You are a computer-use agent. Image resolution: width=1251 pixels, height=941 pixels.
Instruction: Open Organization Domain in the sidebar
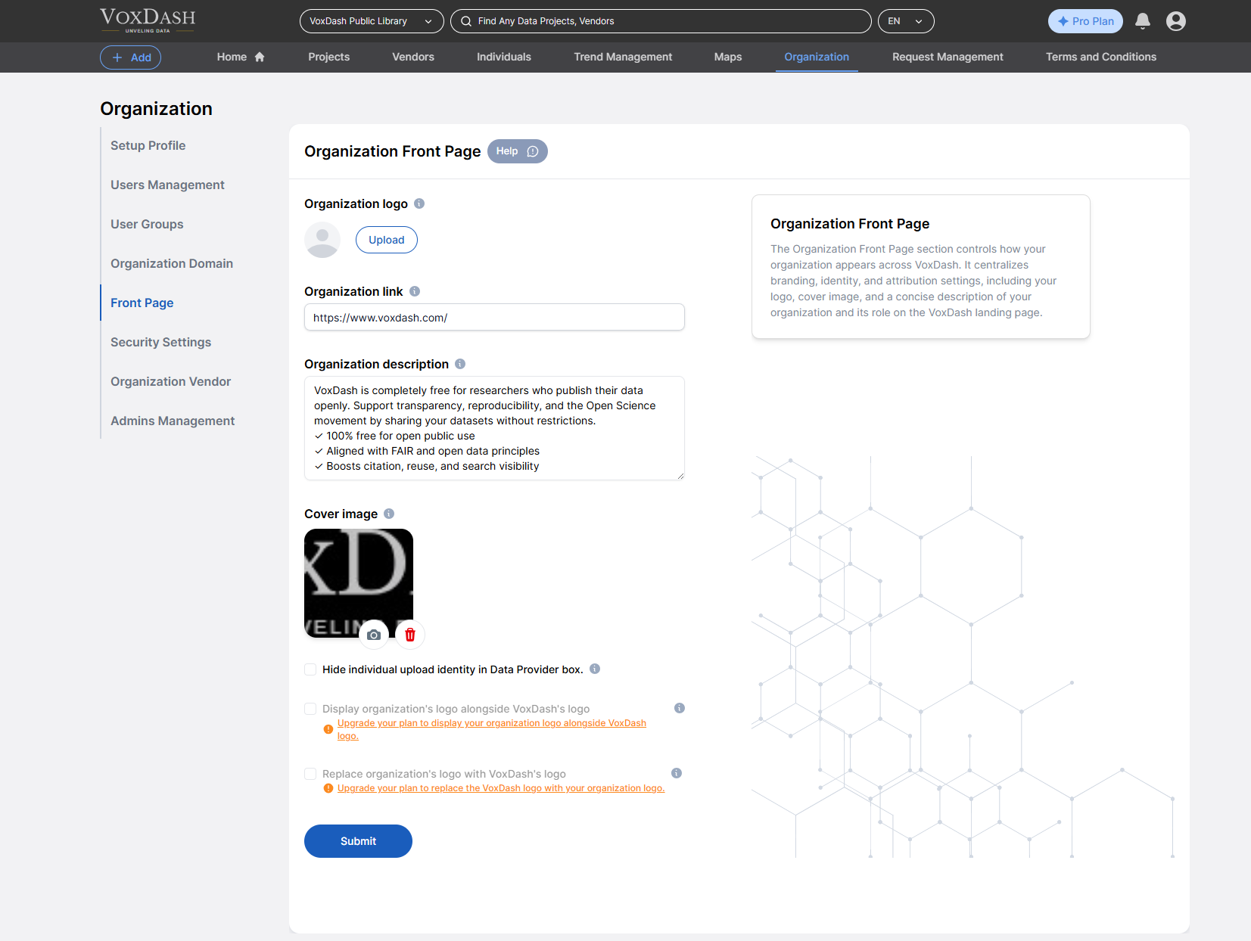172,263
